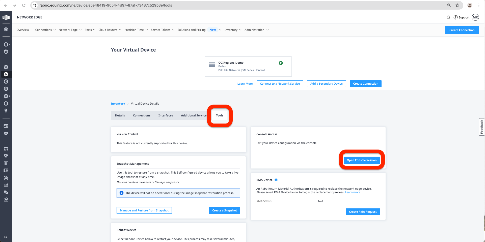Image resolution: width=485 pixels, height=242 pixels.
Task: Expand the Ports dropdown menu
Action: tap(90, 30)
